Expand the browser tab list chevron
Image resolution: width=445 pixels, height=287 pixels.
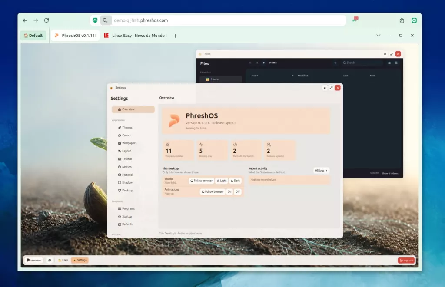pos(379,36)
